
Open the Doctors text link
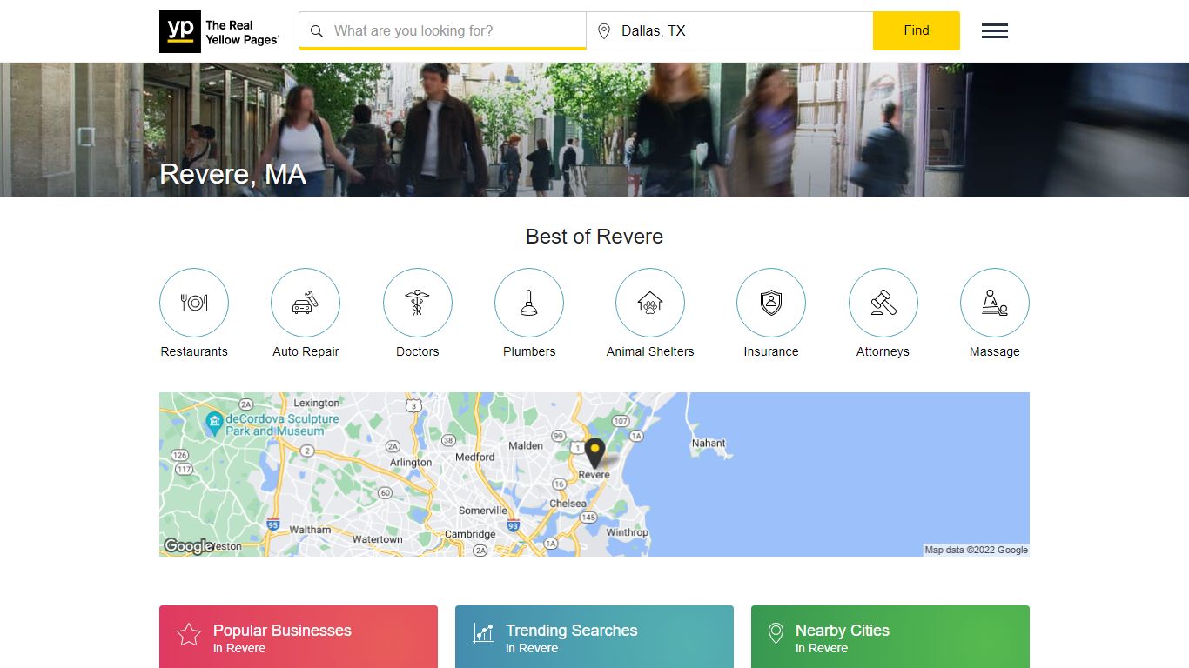pyautogui.click(x=418, y=351)
